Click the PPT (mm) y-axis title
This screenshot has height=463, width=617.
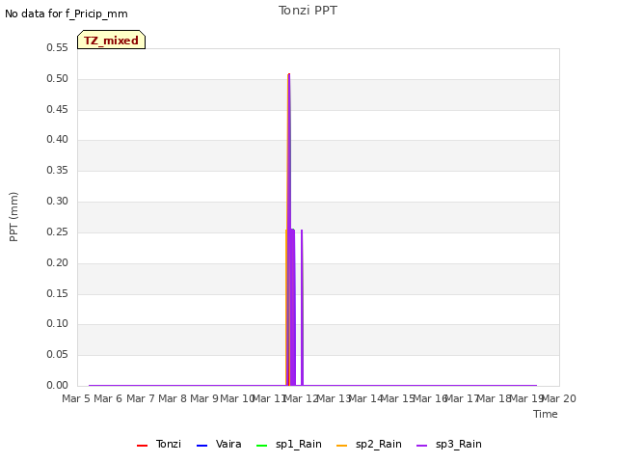pos(13,217)
